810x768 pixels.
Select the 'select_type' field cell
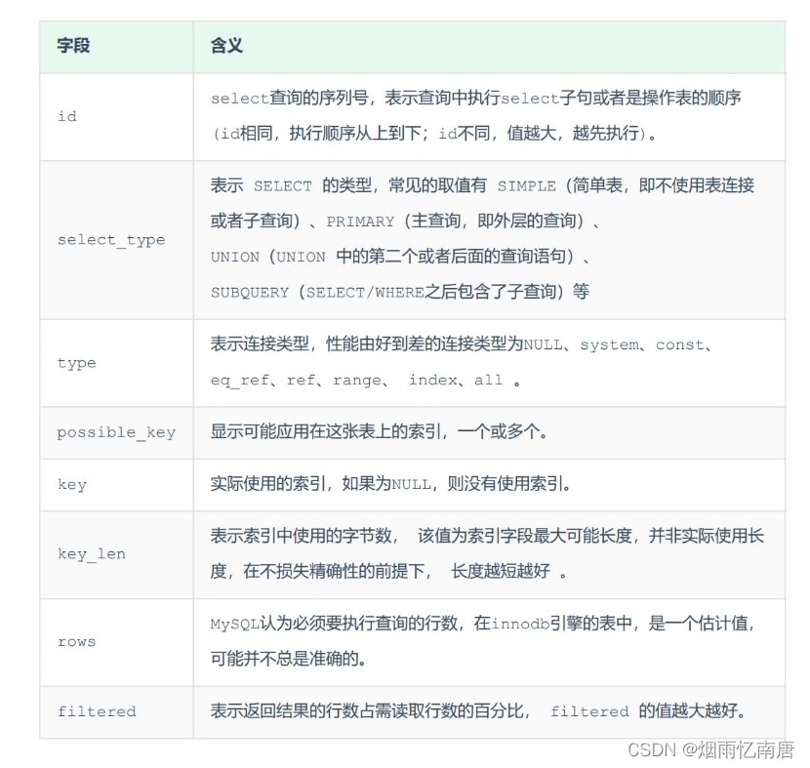tap(117, 240)
